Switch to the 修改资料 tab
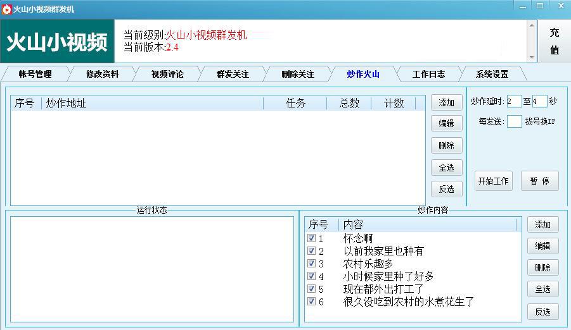The width and height of the screenshot is (571, 330). [x=102, y=74]
